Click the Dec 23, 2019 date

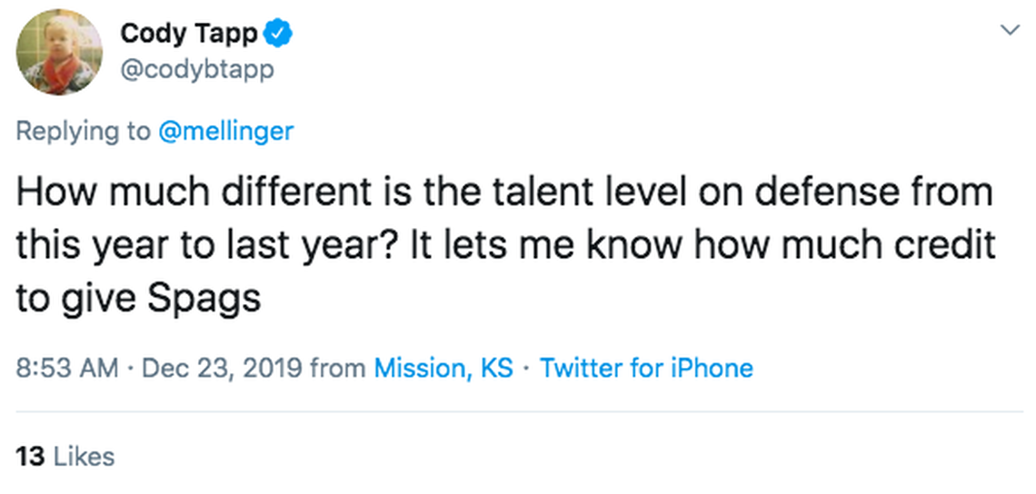pos(221,369)
